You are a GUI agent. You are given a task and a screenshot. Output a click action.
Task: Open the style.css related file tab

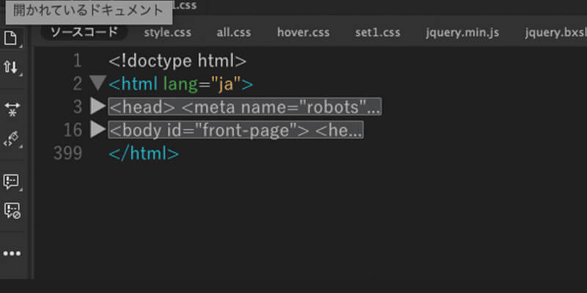coord(167,32)
